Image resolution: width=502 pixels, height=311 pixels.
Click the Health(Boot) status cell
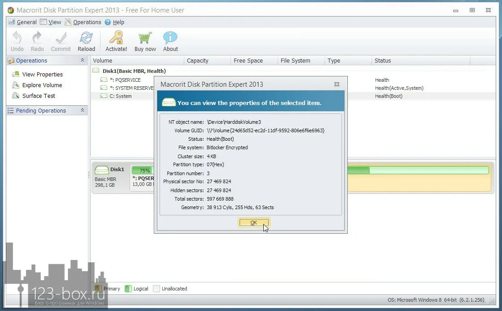coord(388,96)
